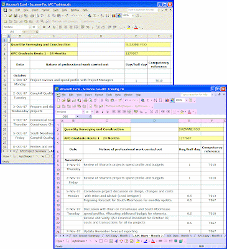Switch to APC Diary - Month 1 sheet tab
The height and width of the screenshot is (249, 227).
118,236
